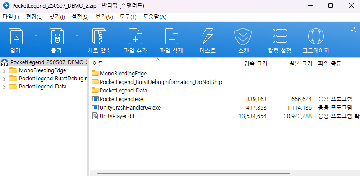The width and height of the screenshot is (360, 176).
Task: Click the 열기 (Open) toolbar icon
Action: point(15,36)
